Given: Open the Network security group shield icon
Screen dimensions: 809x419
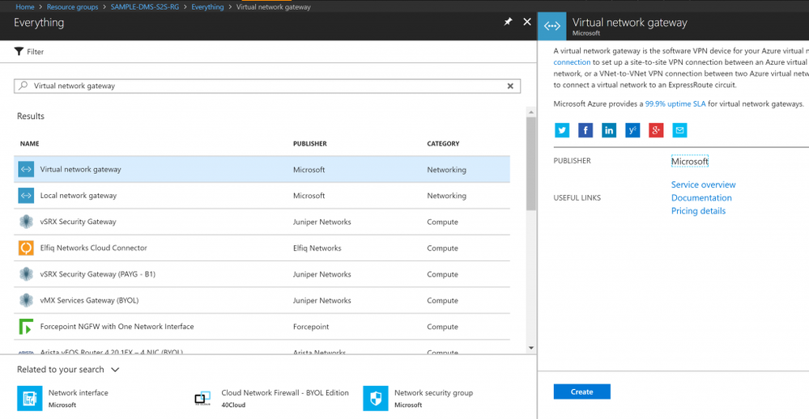Looking at the screenshot, I should [x=376, y=399].
